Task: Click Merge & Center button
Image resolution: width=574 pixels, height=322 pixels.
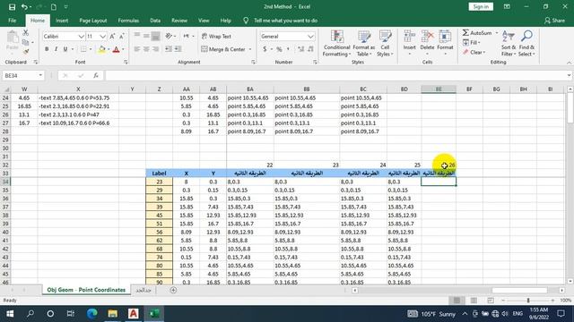Action: click(223, 49)
